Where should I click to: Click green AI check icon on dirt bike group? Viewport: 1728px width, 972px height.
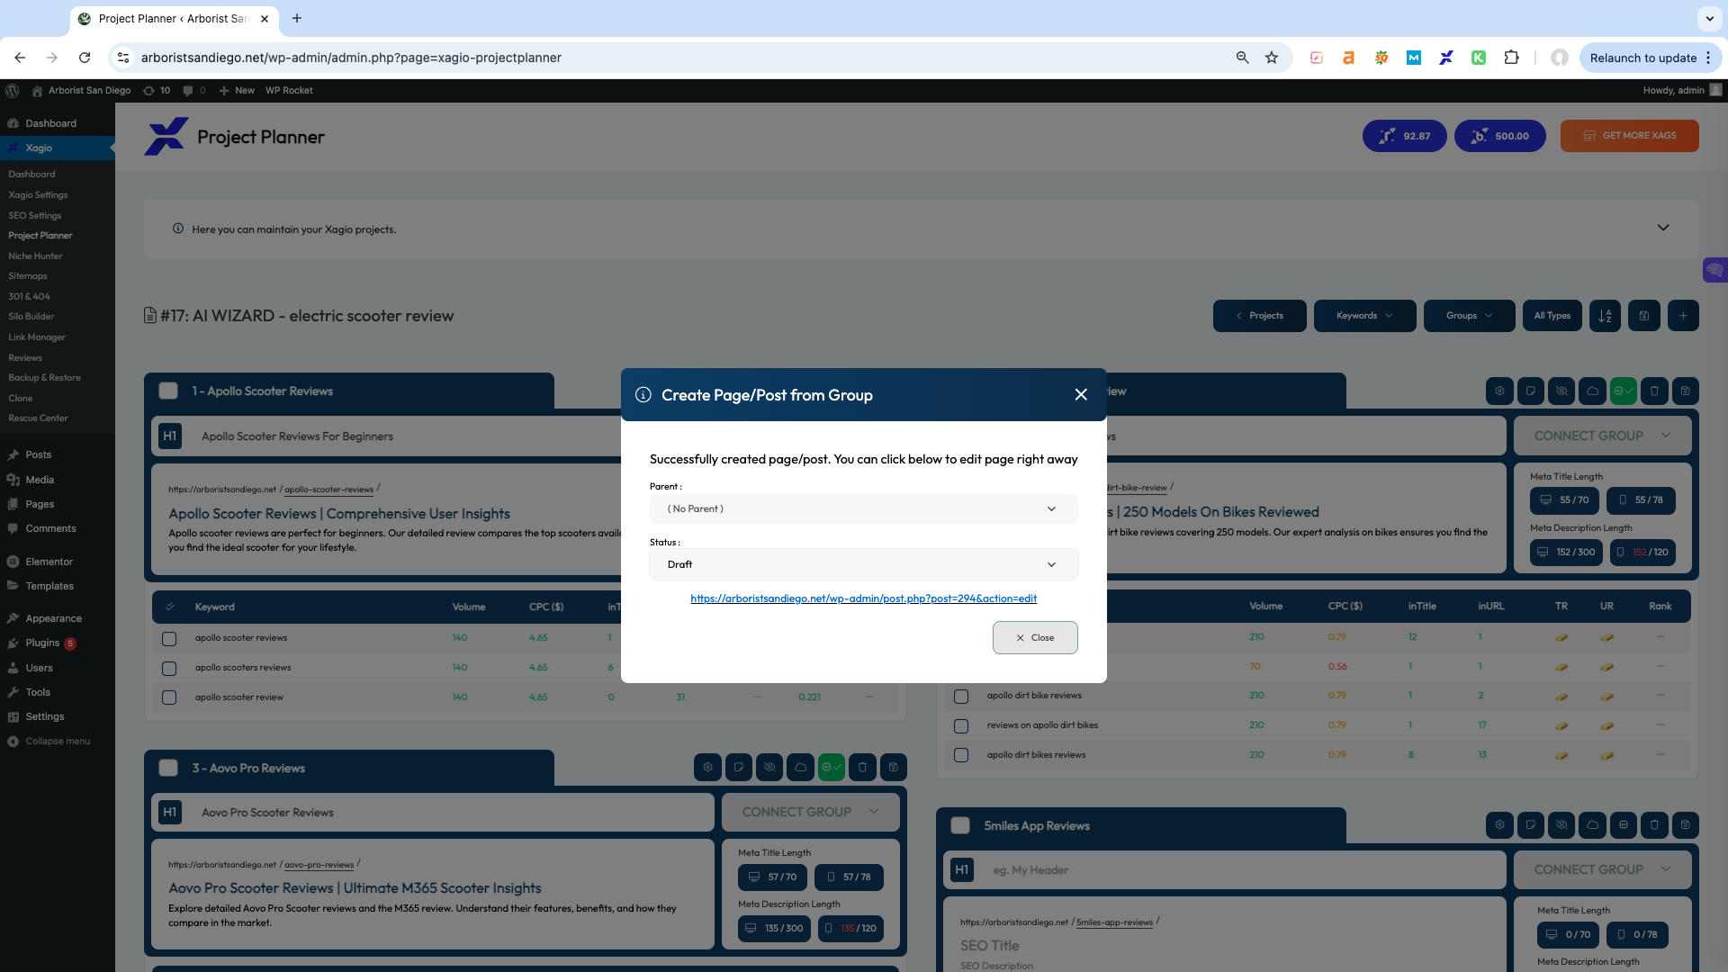point(1624,391)
